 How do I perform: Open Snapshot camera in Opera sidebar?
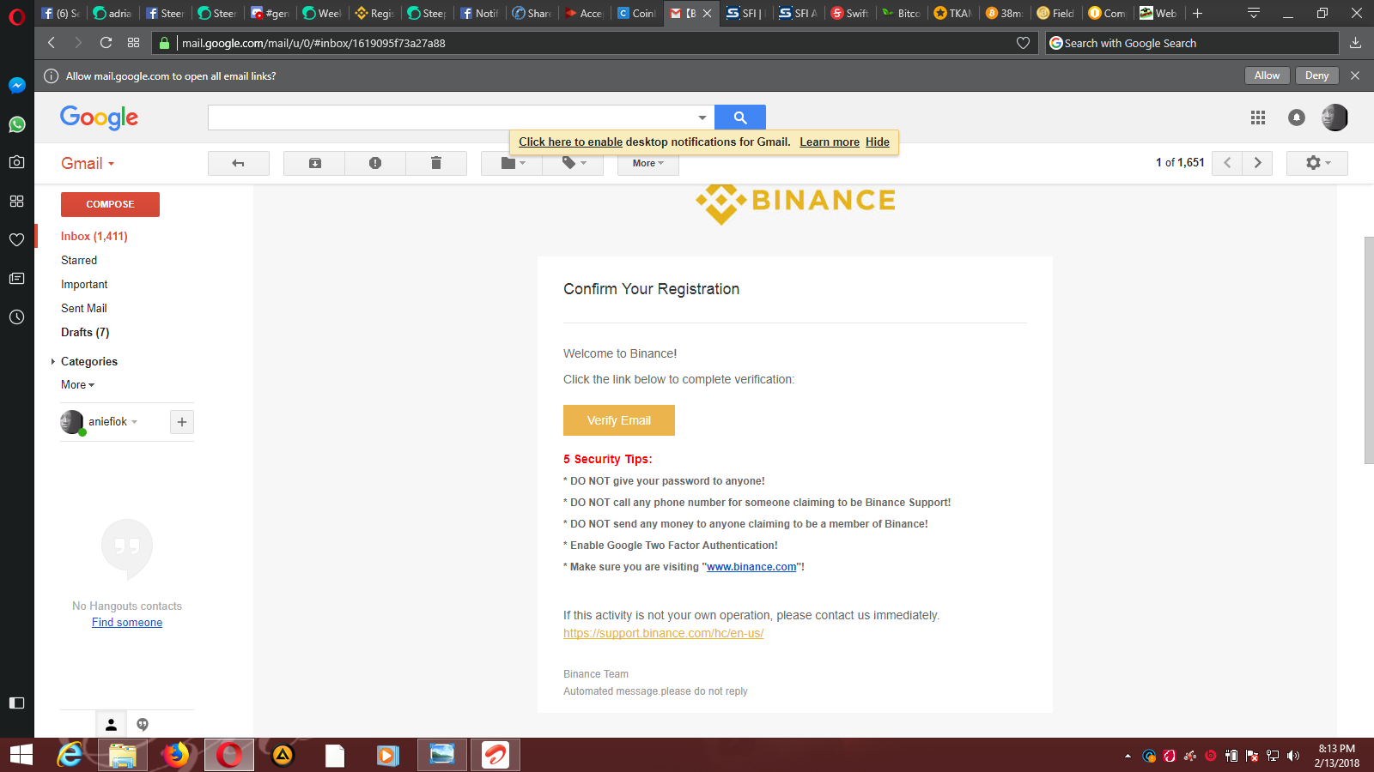click(17, 162)
